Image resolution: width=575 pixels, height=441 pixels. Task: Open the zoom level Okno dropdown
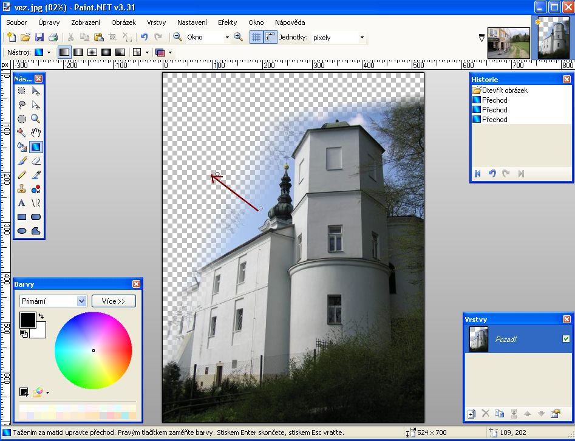tap(227, 37)
